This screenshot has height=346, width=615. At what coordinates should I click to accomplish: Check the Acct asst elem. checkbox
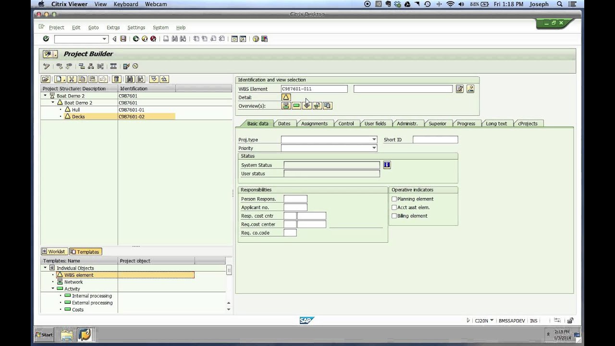(394, 208)
